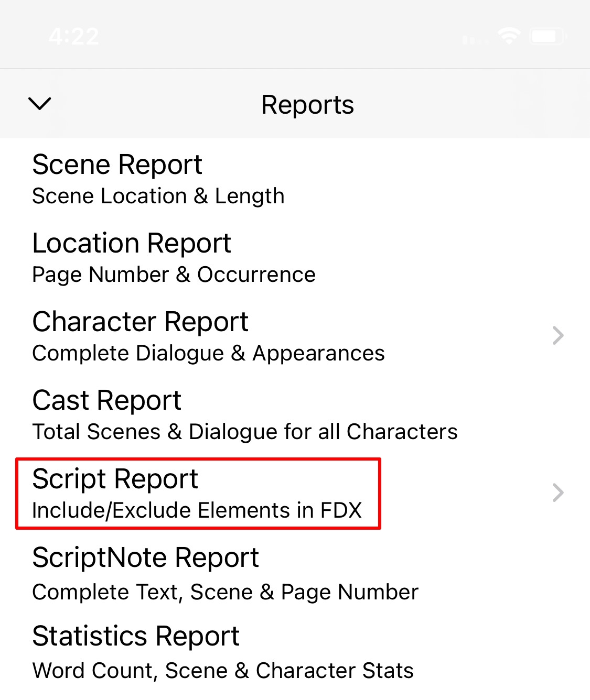Tap the 4:22 clock in status bar
The image size is (590, 700).
click(x=73, y=37)
